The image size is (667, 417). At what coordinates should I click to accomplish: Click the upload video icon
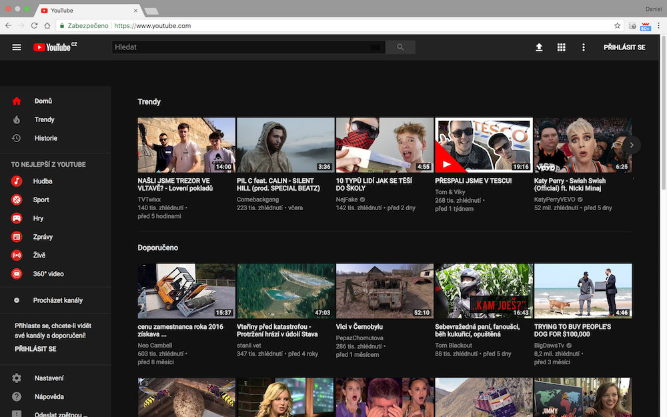pos(539,47)
